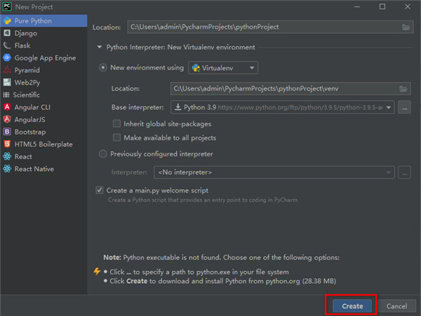
Task: Select the Django project type
Action: coord(44,33)
